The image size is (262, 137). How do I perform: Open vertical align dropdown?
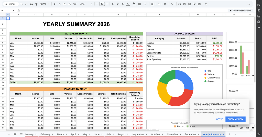coord(160,4)
